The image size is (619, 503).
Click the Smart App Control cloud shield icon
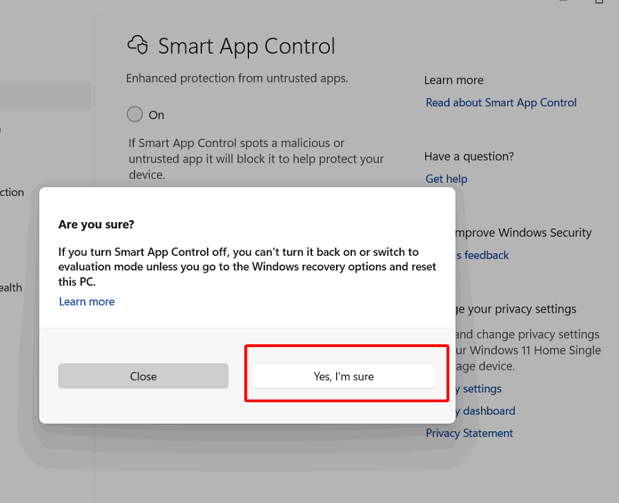click(x=138, y=45)
